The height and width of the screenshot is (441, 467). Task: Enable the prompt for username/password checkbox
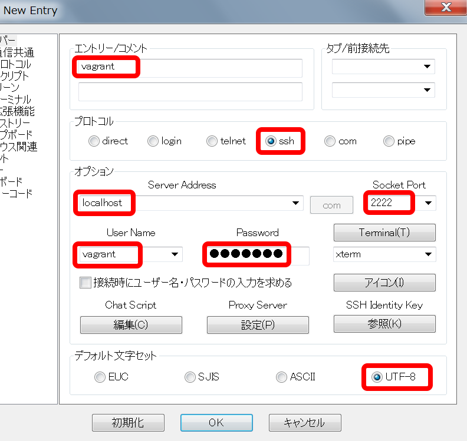click(x=85, y=283)
